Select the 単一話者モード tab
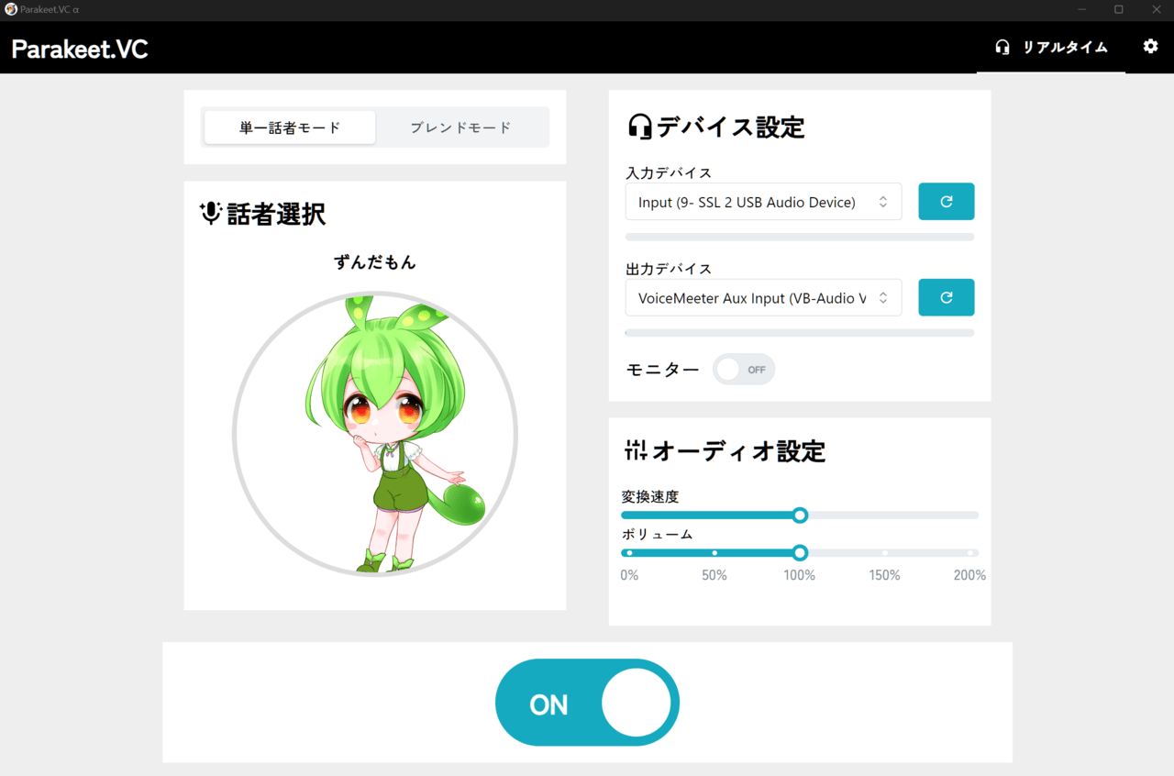Image resolution: width=1174 pixels, height=776 pixels. 290,127
